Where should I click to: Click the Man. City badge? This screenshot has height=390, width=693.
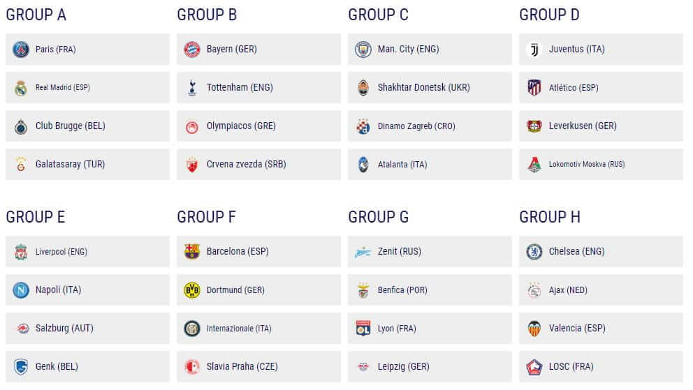point(363,50)
